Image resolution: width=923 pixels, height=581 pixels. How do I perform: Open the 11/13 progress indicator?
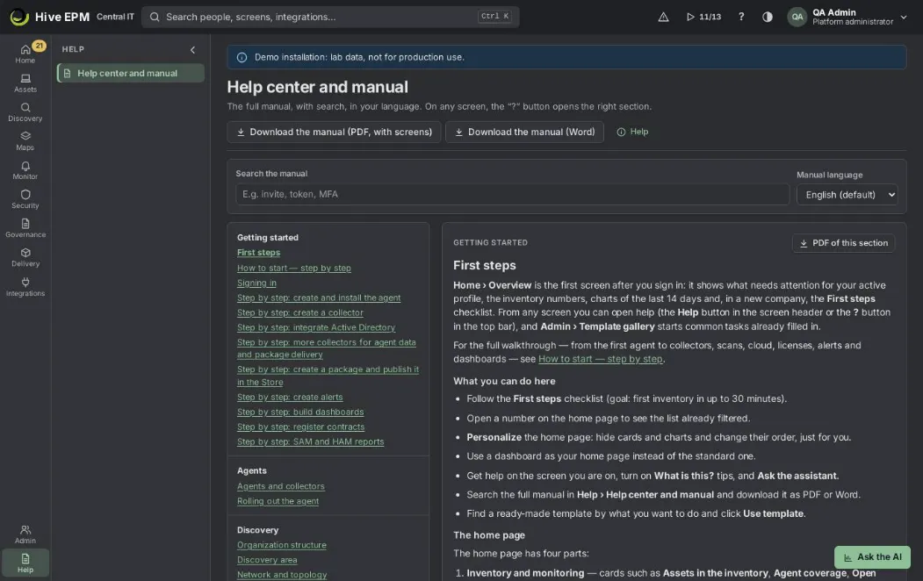click(703, 17)
